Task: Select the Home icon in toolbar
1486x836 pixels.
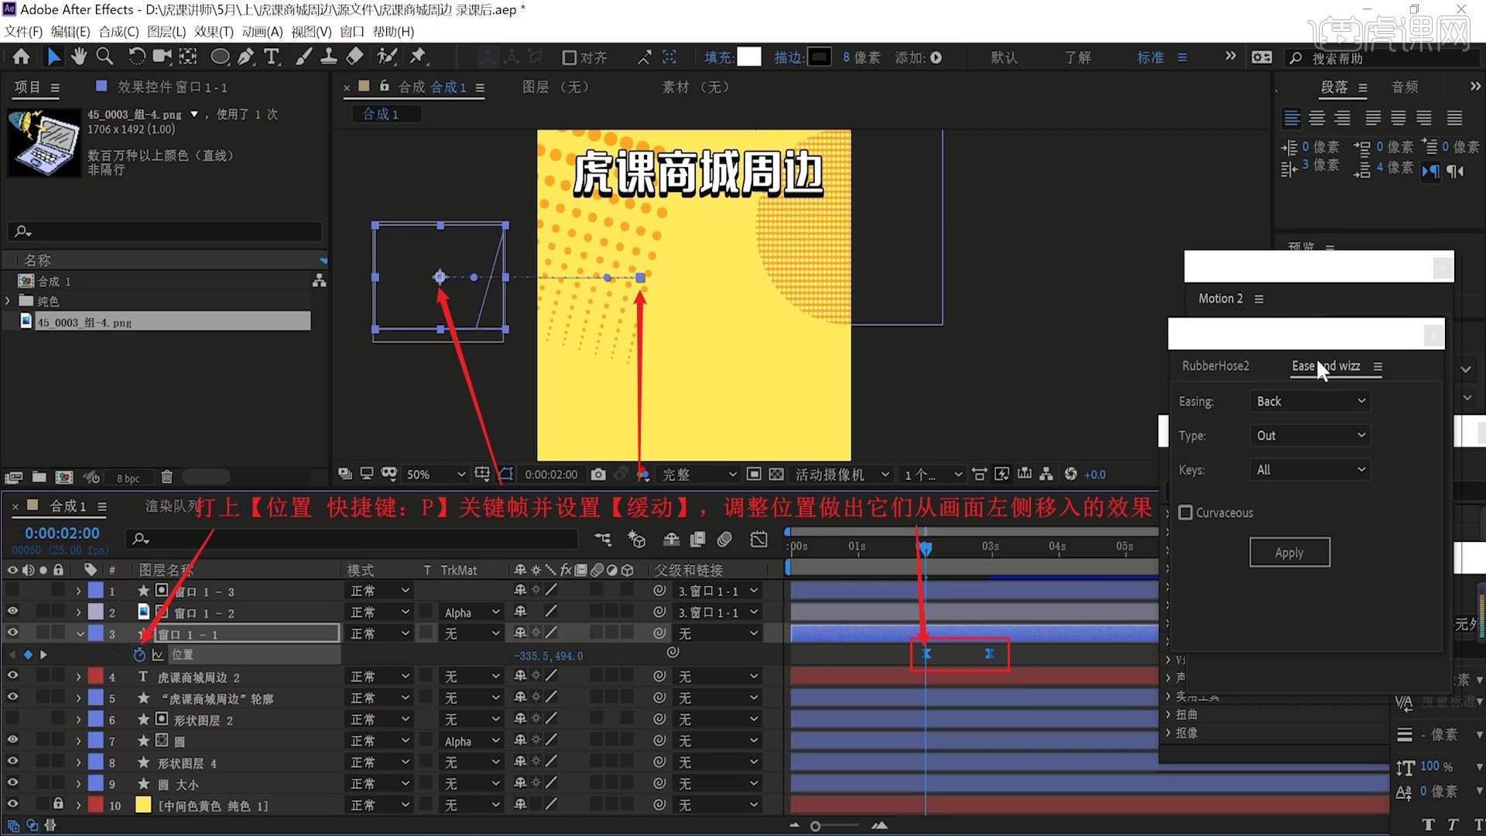Action: coord(21,57)
